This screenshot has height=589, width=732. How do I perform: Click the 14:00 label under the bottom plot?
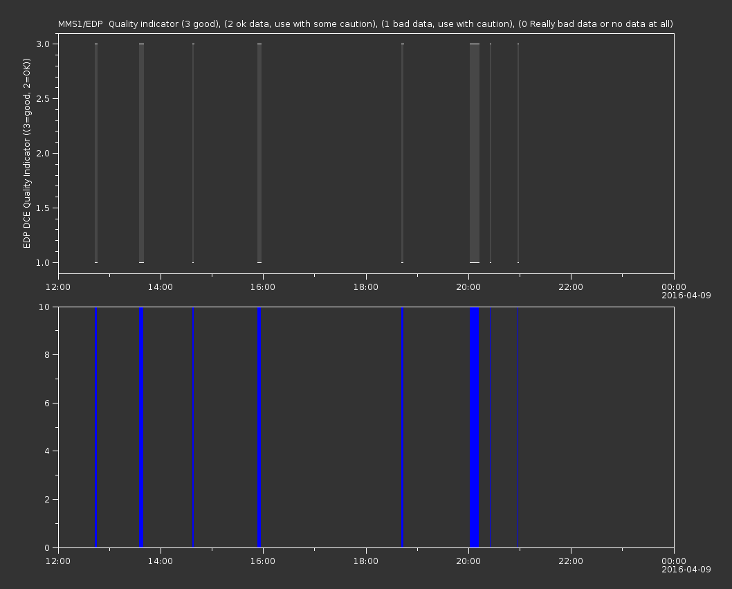pos(160,561)
